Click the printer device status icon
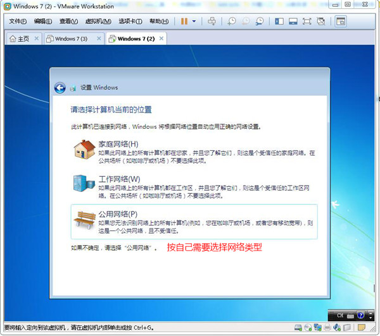This screenshot has width=380, height=336. 327,328
